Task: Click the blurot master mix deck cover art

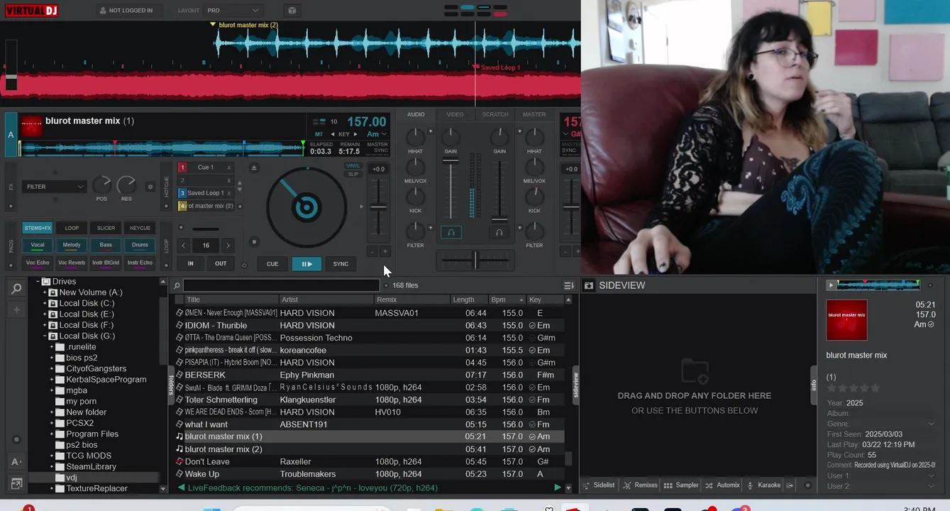Action: 31,126
